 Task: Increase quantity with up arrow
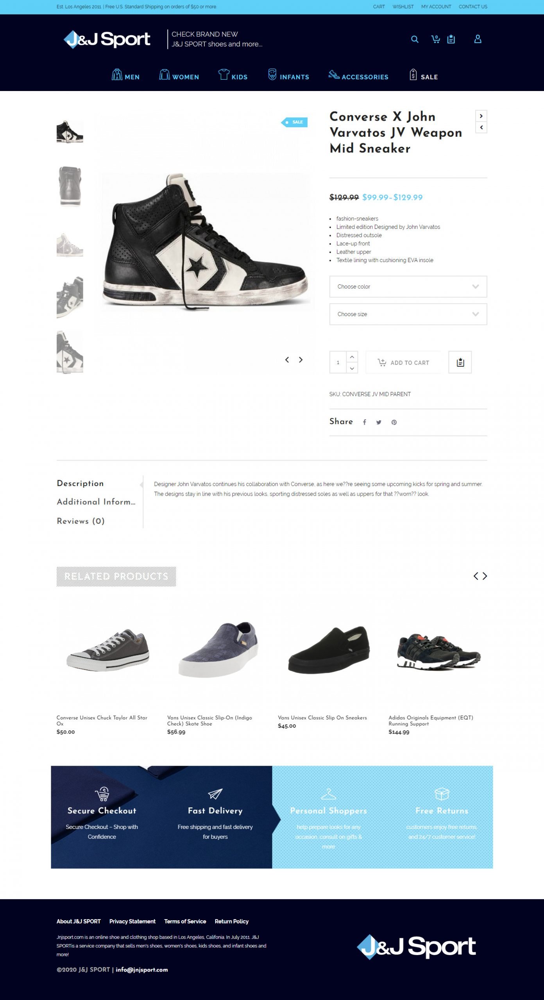click(x=352, y=357)
